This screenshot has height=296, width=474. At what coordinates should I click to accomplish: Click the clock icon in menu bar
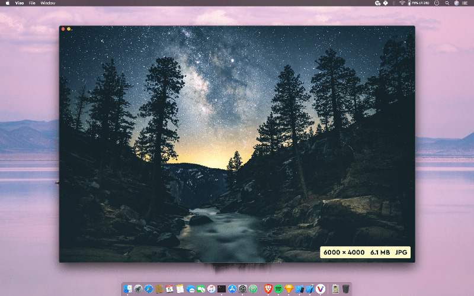pyautogui.click(x=437, y=3)
